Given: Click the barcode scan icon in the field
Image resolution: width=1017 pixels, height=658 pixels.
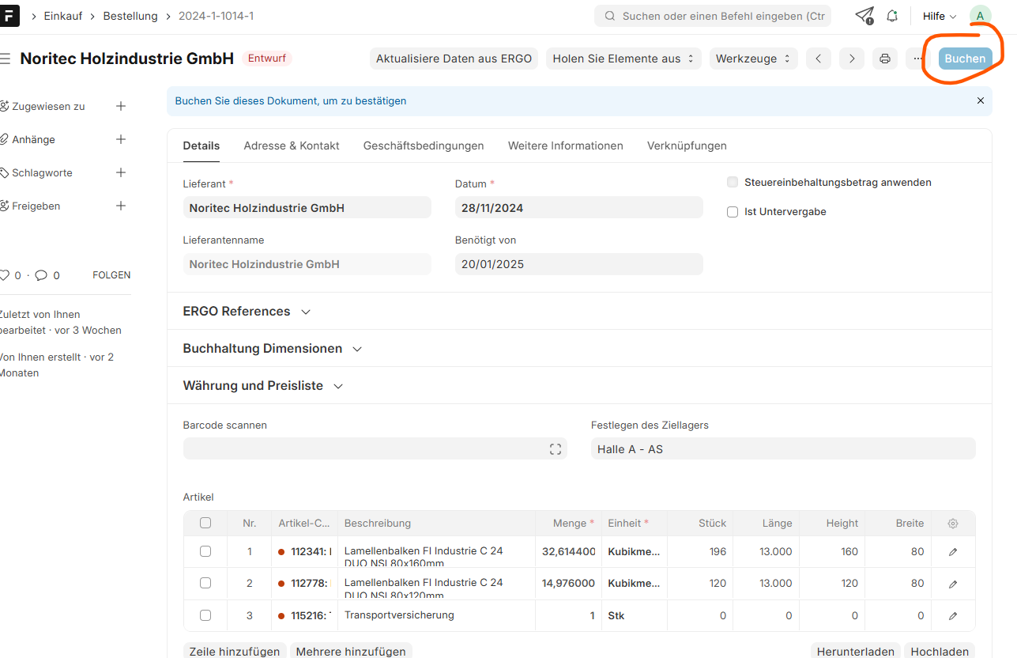Looking at the screenshot, I should [556, 449].
